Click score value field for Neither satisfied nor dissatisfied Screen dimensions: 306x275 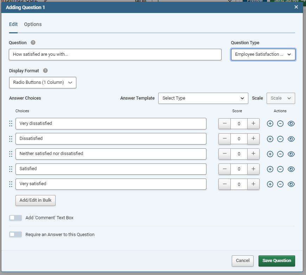pos(239,154)
